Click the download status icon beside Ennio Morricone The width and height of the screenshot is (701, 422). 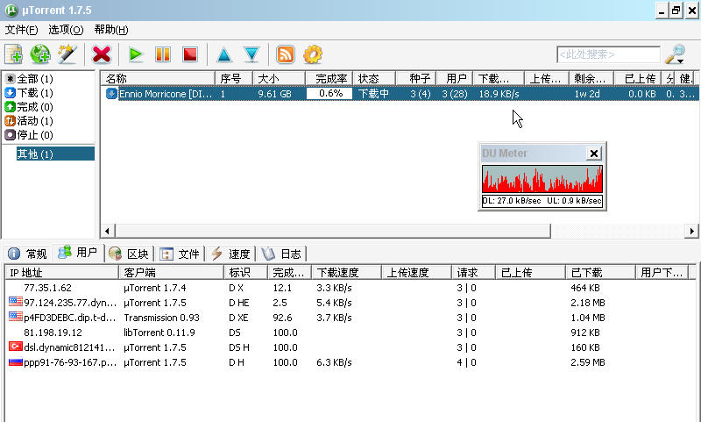[x=111, y=94]
